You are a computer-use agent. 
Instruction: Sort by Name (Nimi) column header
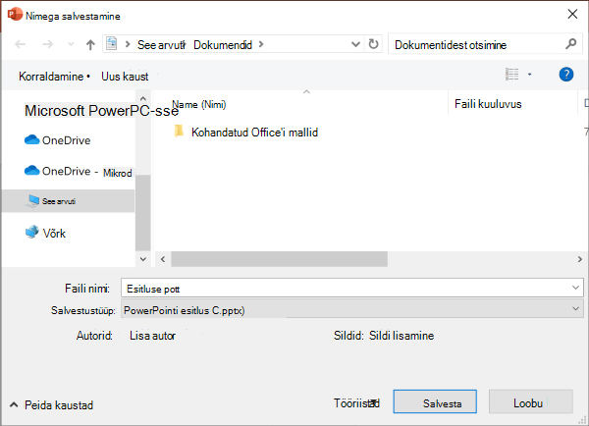pos(199,104)
